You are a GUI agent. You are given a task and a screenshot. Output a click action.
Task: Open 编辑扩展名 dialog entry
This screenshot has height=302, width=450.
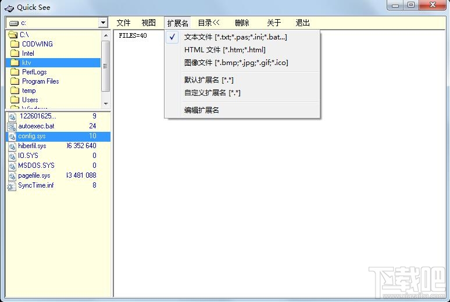[242, 110]
